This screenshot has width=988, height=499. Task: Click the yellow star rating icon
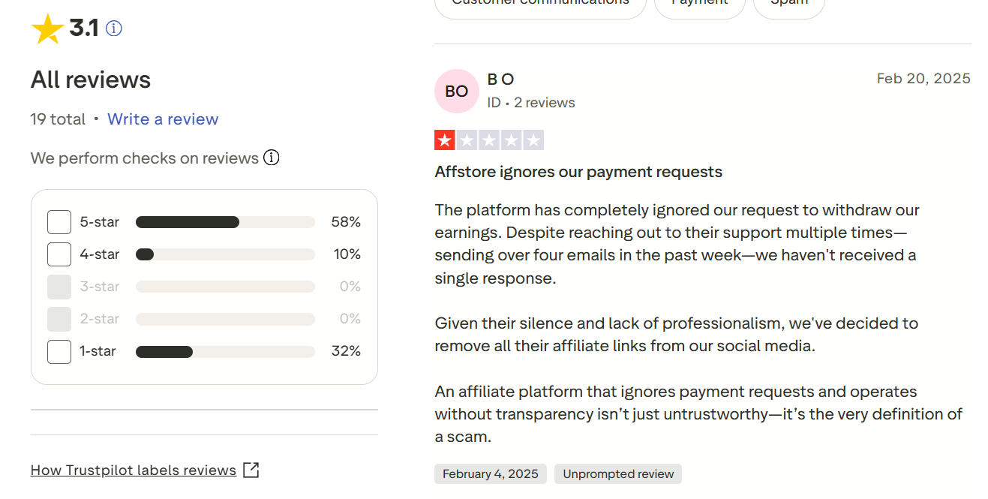click(x=47, y=29)
